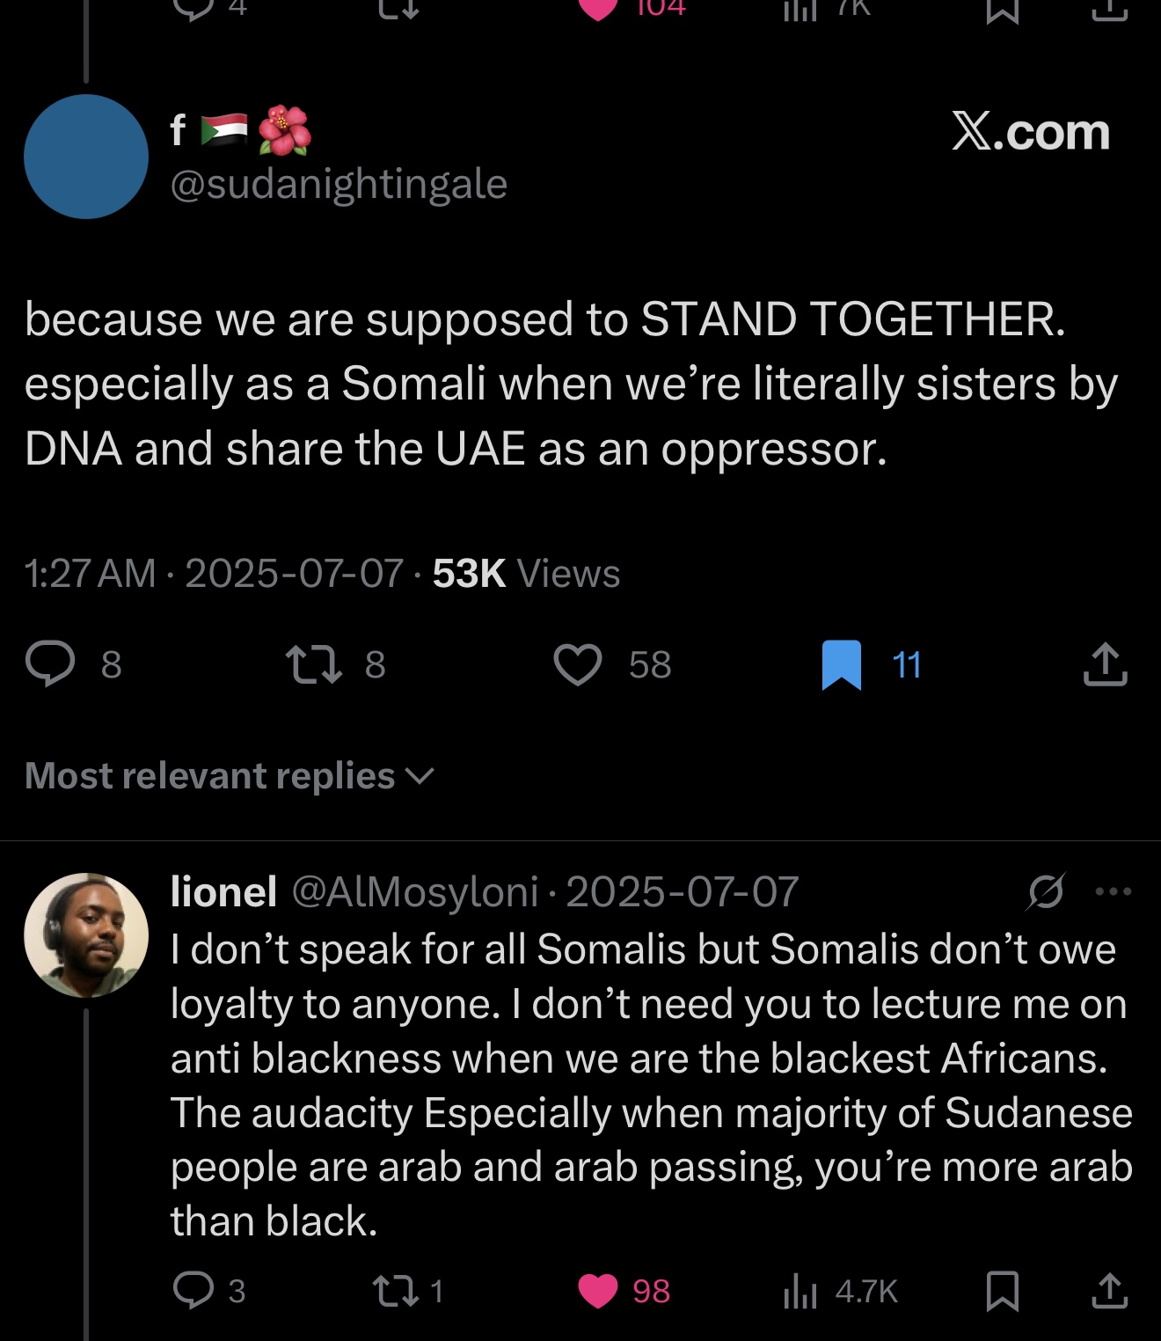Unlike lionel's reply with 98 likes

click(x=598, y=1291)
